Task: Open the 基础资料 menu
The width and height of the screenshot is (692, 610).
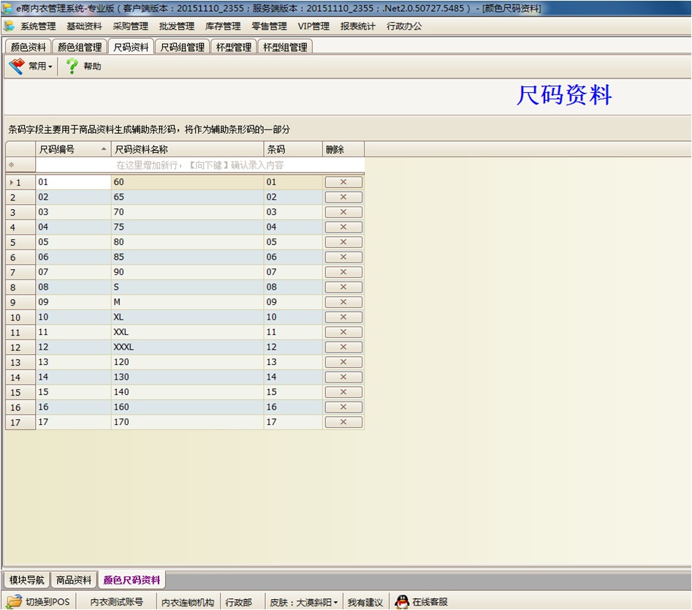Action: coord(84,26)
